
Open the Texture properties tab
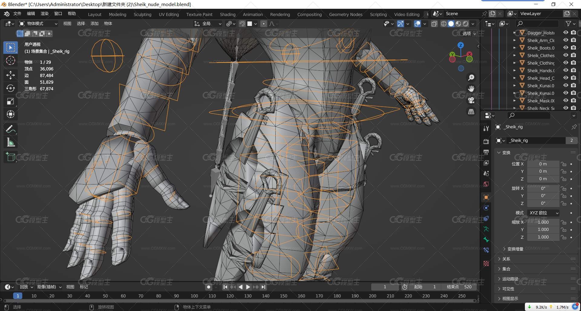[486, 263]
